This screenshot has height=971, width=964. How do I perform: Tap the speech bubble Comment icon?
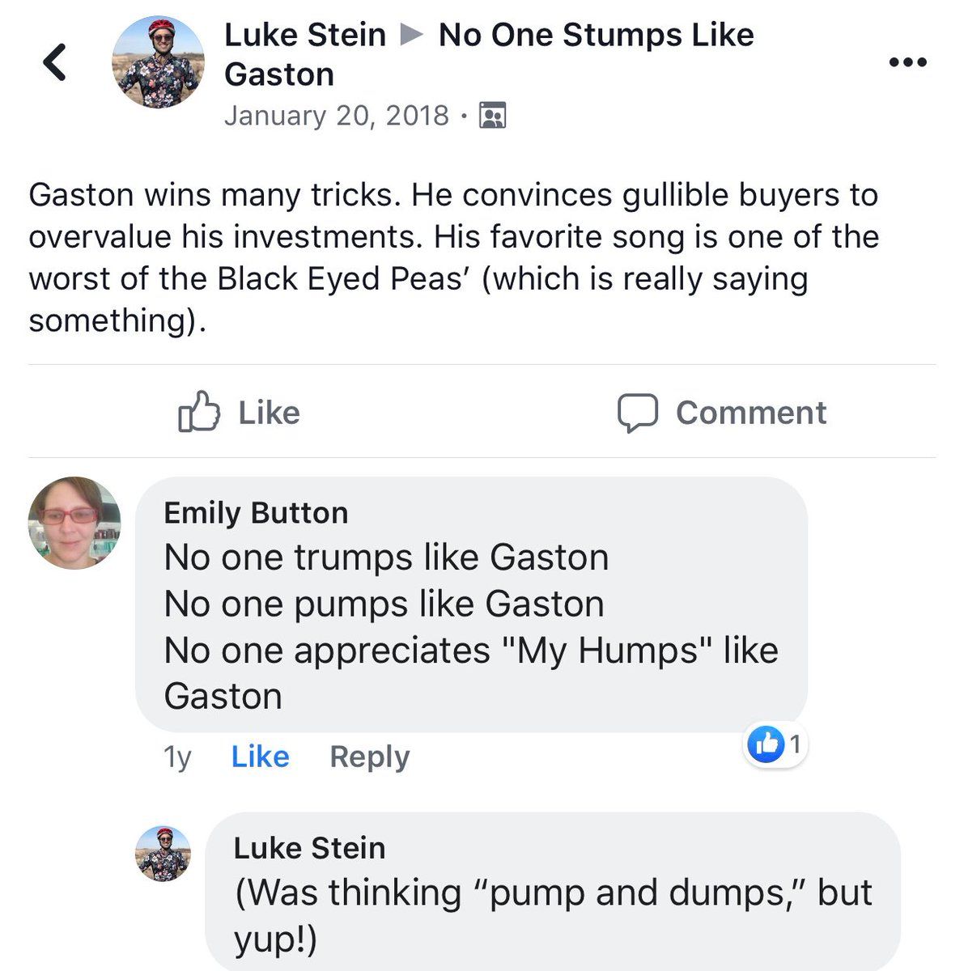coord(638,413)
